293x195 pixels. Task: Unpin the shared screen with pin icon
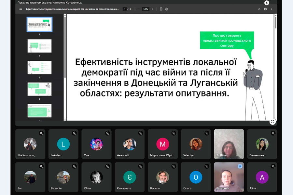267,3
